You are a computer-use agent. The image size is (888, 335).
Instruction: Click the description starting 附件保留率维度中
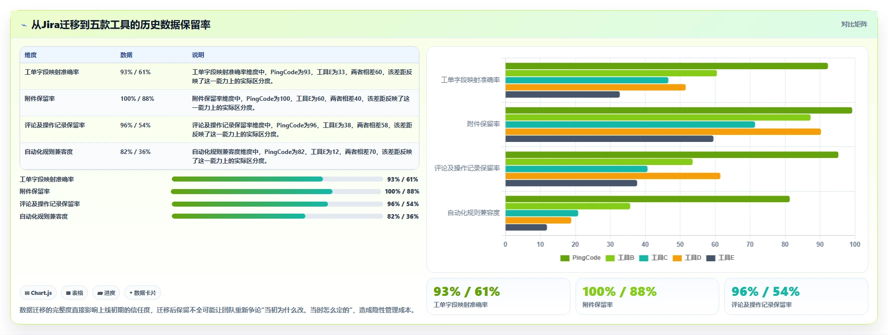click(301, 103)
